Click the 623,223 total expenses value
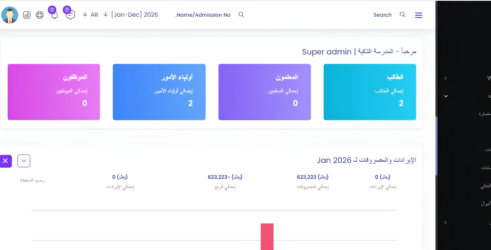Image resolution: width=491 pixels, height=250 pixels. (x=313, y=177)
